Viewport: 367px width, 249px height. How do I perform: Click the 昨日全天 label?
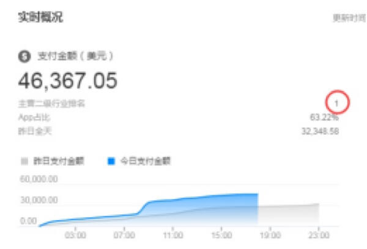click(35, 131)
